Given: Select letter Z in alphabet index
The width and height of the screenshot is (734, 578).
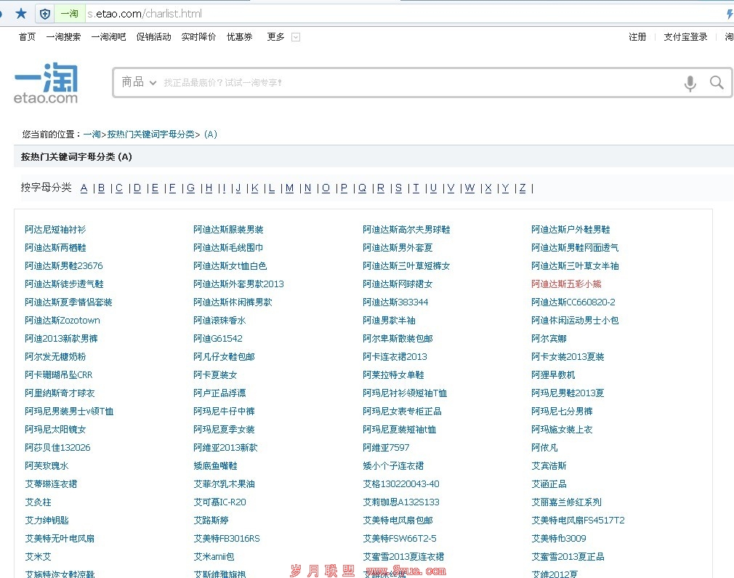Looking at the screenshot, I should click(522, 188).
